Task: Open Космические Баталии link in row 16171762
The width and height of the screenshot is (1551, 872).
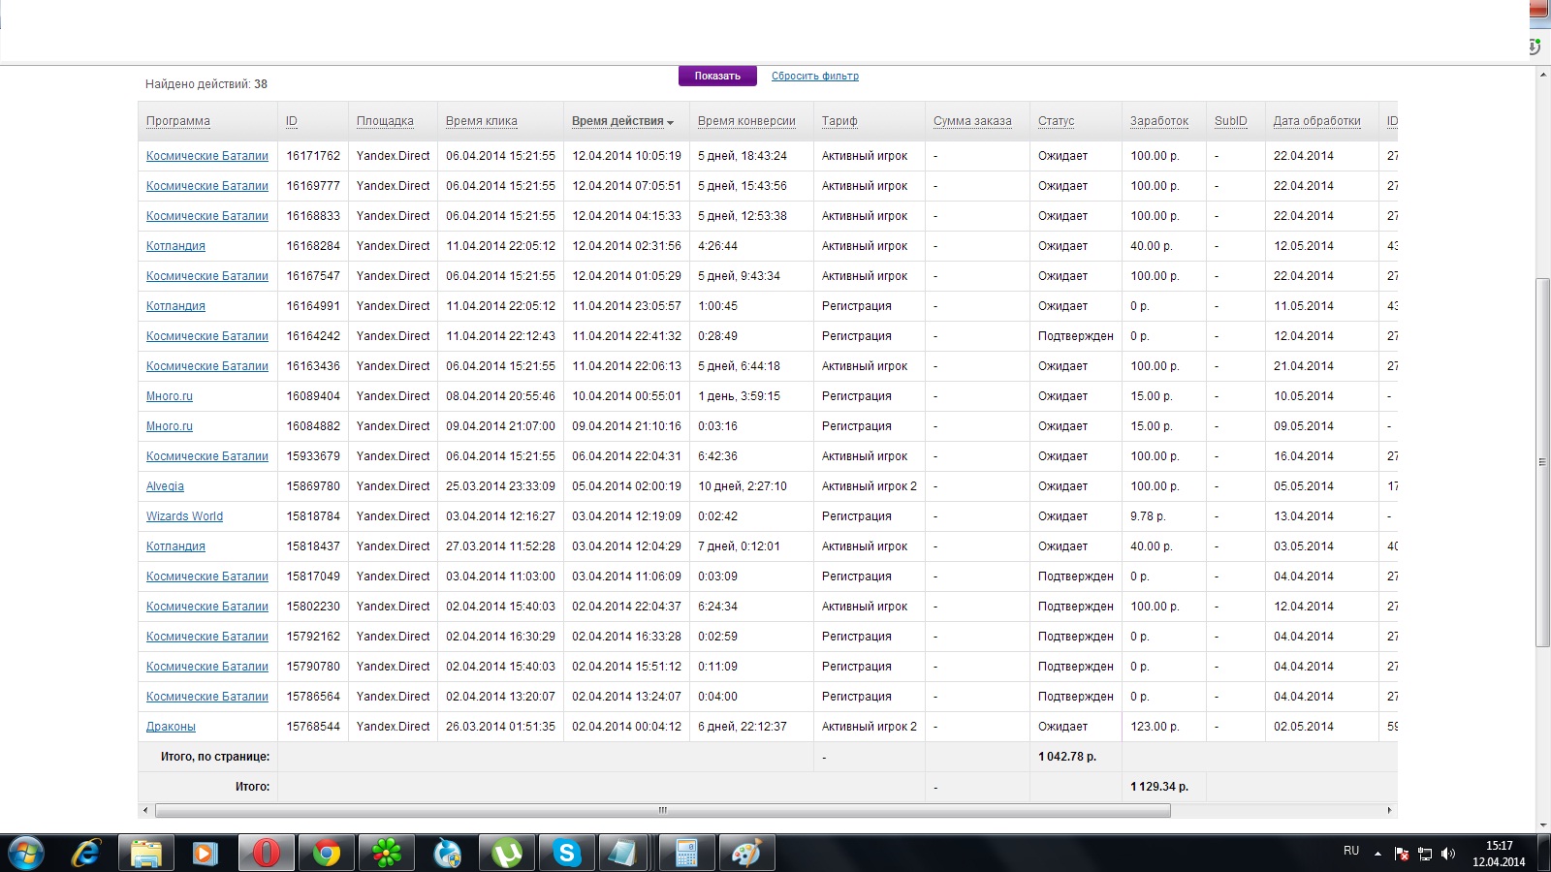Action: point(207,156)
